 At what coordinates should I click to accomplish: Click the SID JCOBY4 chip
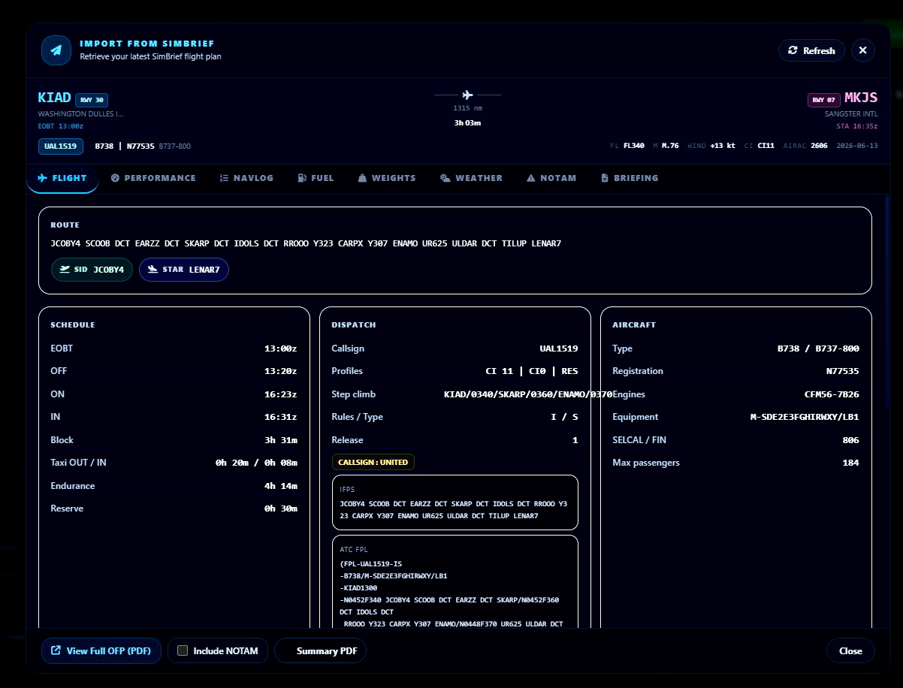click(x=92, y=270)
